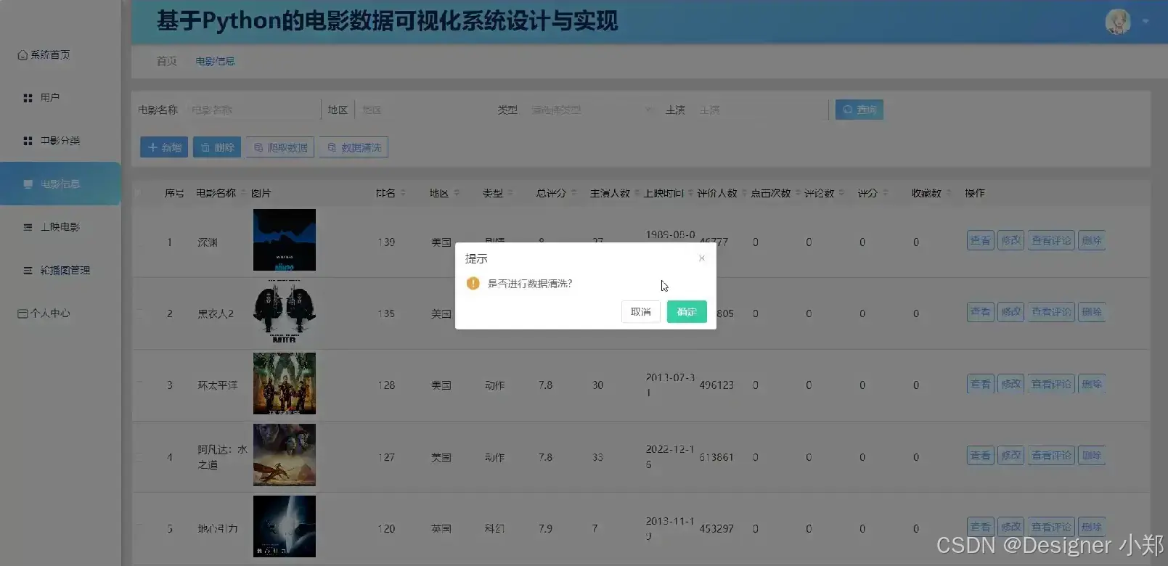1168x566 pixels.
Task: Click 查看 for 阿凡达：水之道 row
Action: pyautogui.click(x=980, y=456)
